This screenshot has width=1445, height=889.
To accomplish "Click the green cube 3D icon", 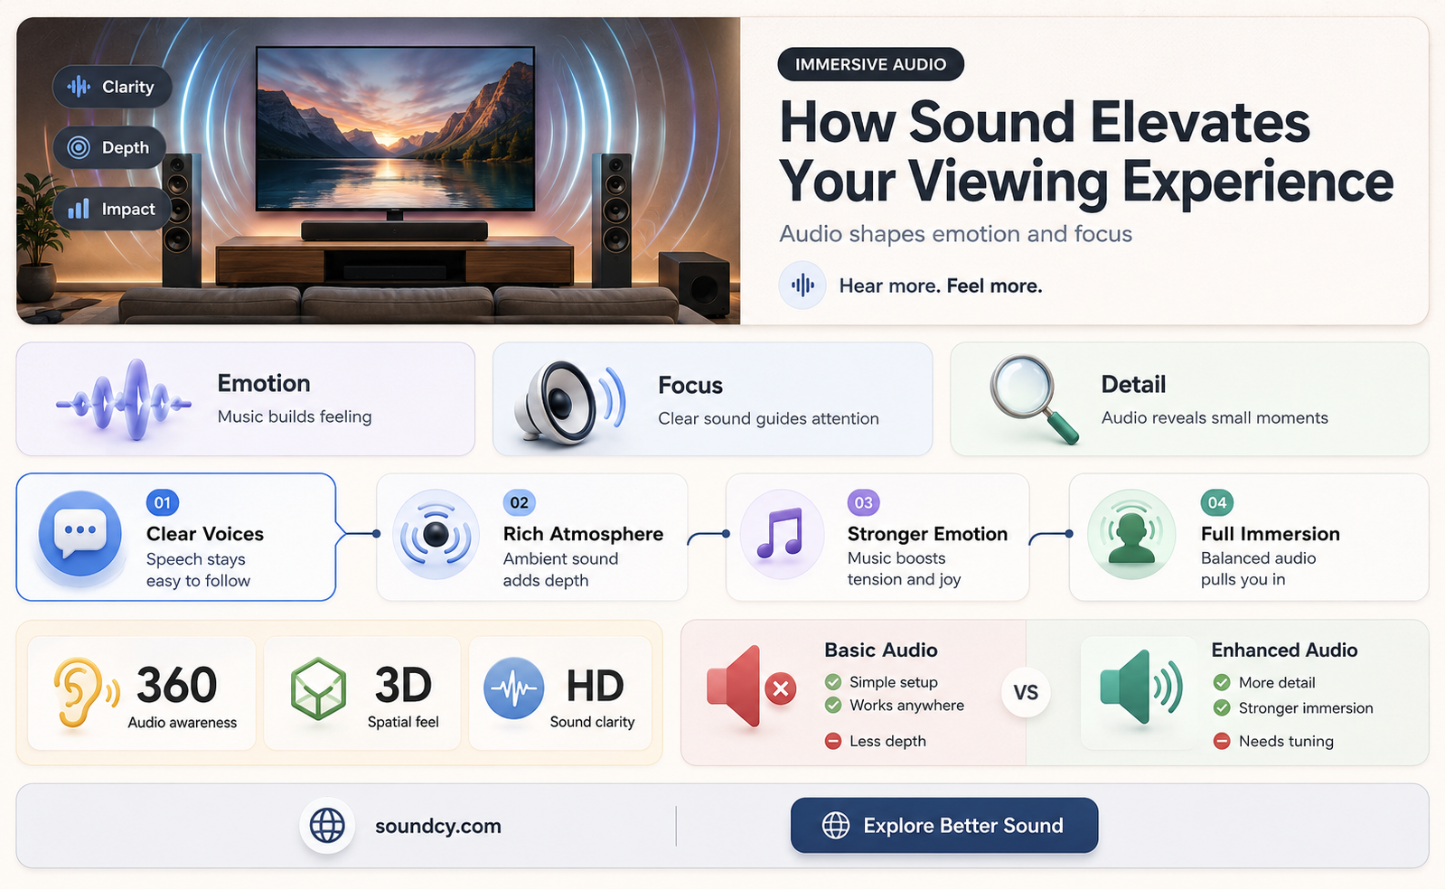I will pos(319,688).
